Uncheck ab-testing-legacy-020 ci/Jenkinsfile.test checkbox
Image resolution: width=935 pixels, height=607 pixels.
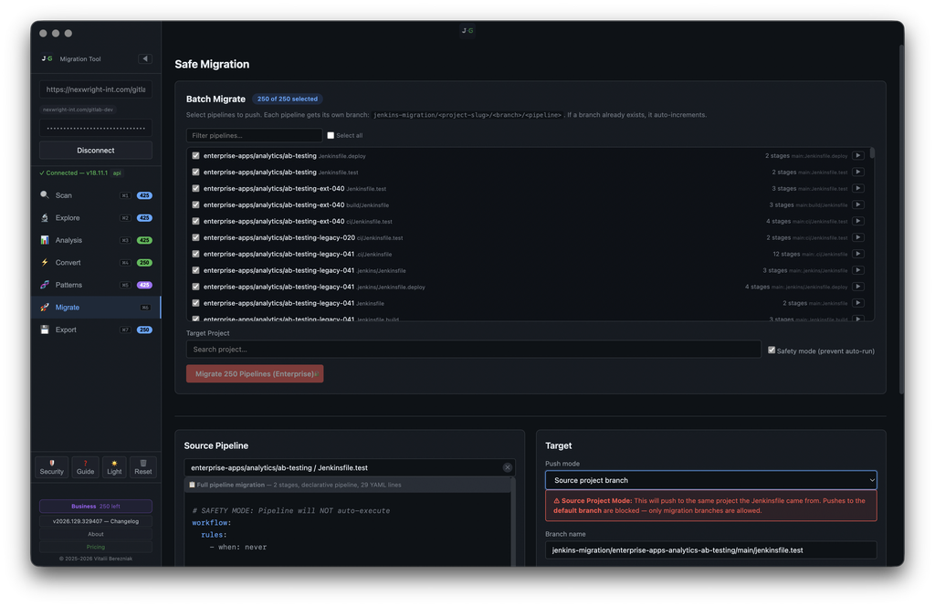click(195, 237)
